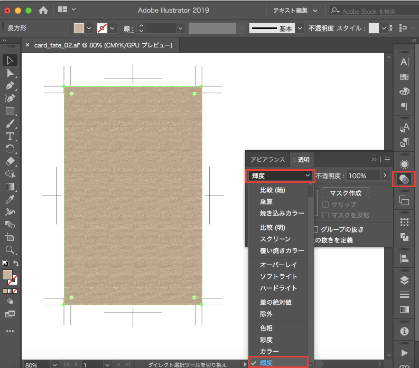Viewport: 419px width, 368px height.
Task: Click the fill color swatch in control bar
Action: [79, 28]
